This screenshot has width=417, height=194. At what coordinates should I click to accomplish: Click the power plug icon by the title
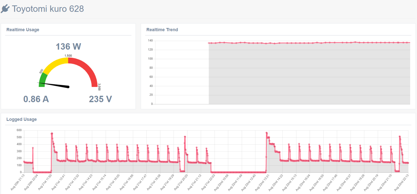pos(5,9)
